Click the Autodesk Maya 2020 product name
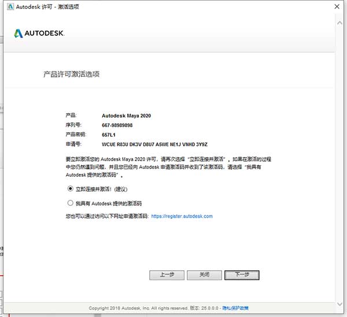Screen dimensions: 347x317 pyautogui.click(x=126, y=115)
